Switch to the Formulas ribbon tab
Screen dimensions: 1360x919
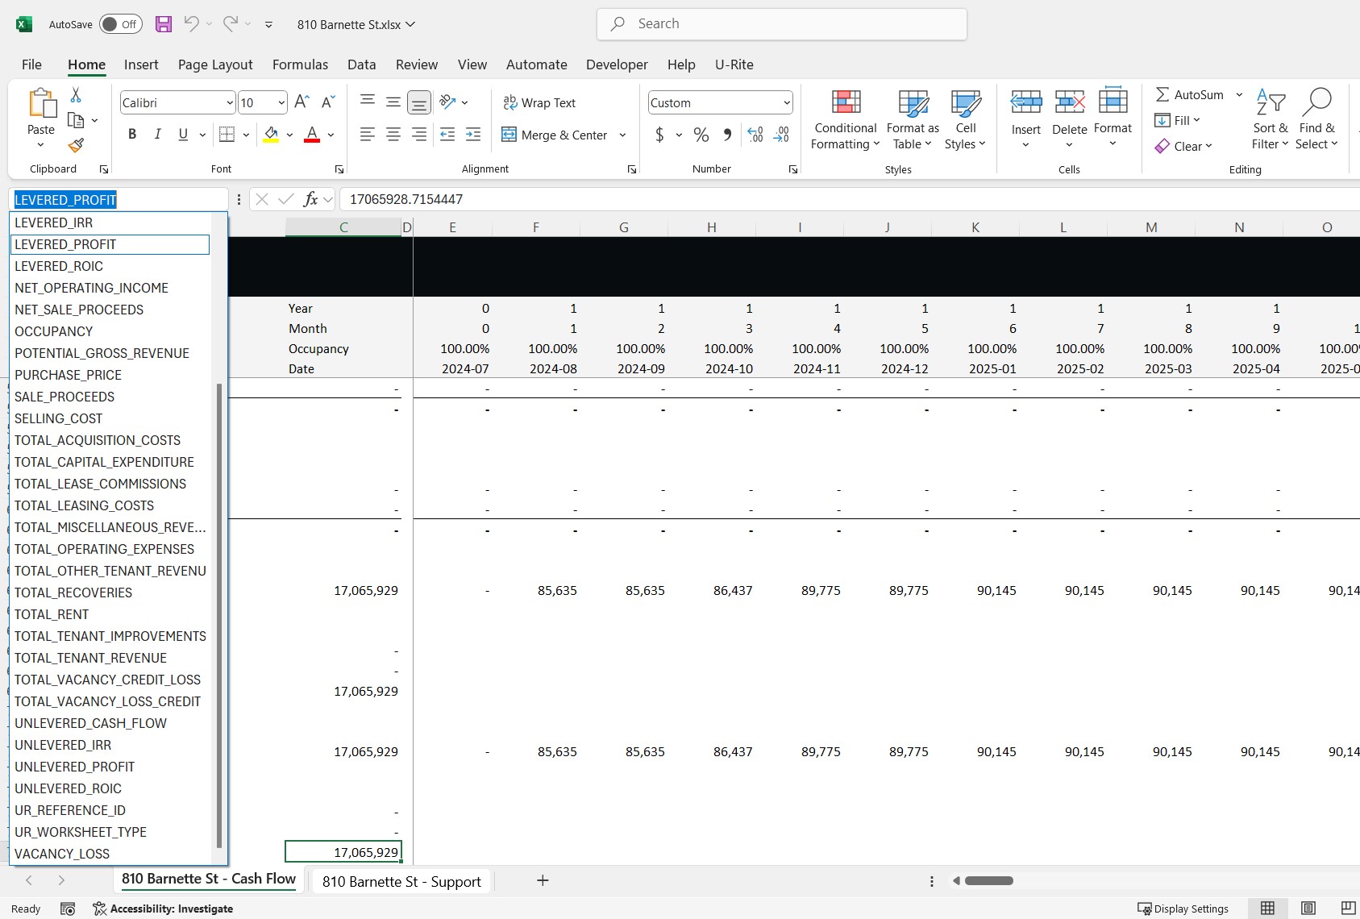click(300, 64)
